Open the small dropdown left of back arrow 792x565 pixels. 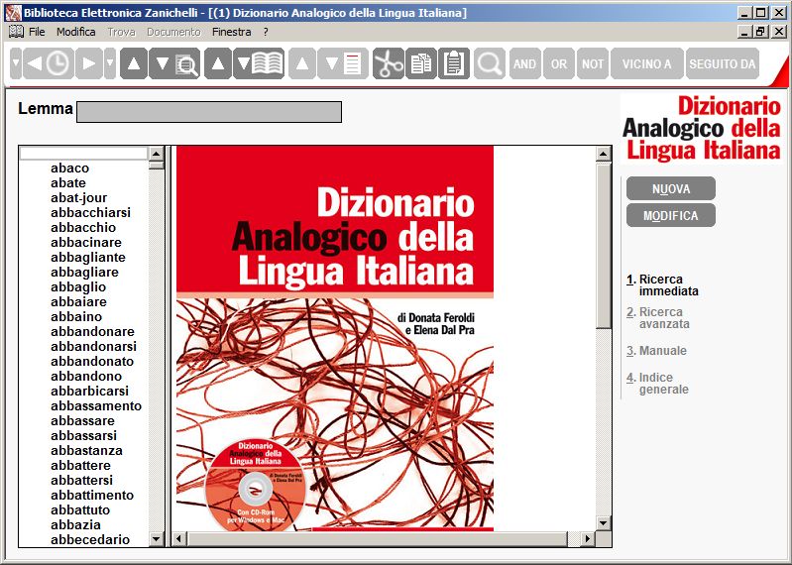[15, 64]
